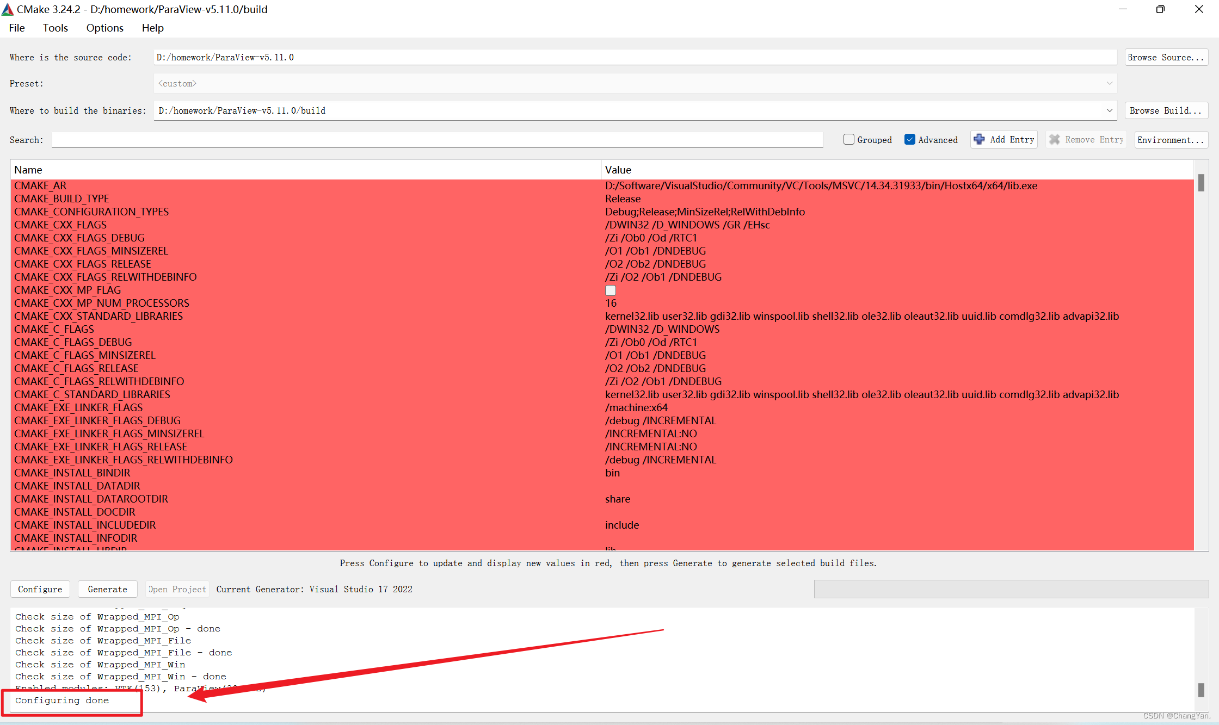Select the CMAKE_C_FLAGS entry name
1219x725 pixels.
click(x=54, y=329)
